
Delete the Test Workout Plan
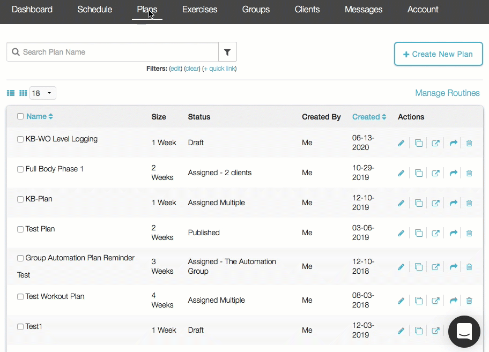pyautogui.click(x=469, y=301)
